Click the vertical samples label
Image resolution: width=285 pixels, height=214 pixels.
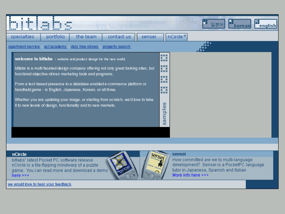pos(164,113)
